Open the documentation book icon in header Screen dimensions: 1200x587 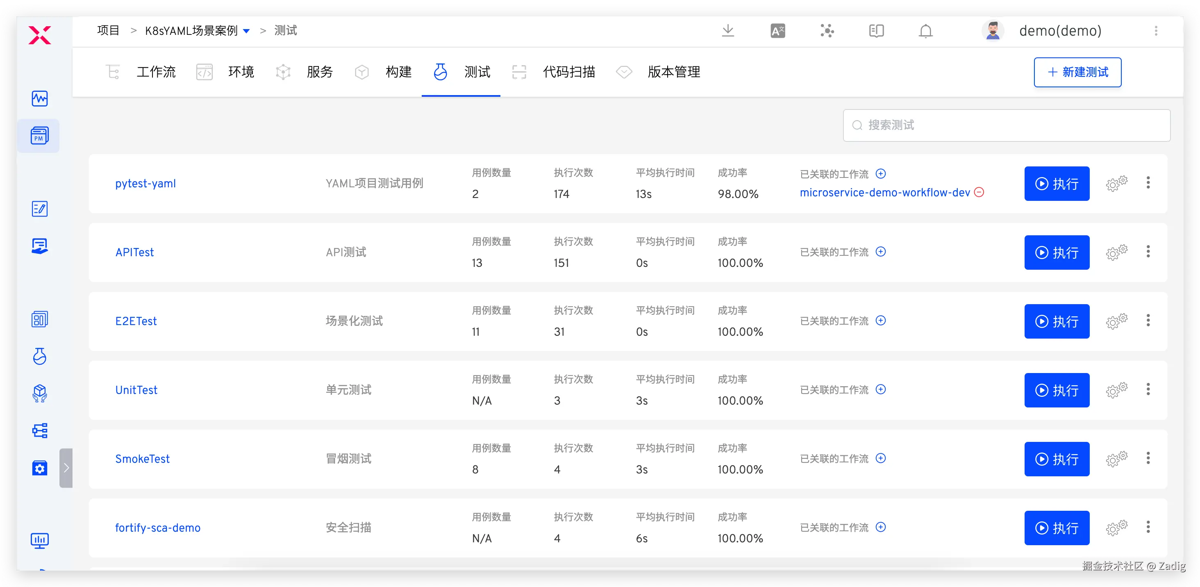876,31
